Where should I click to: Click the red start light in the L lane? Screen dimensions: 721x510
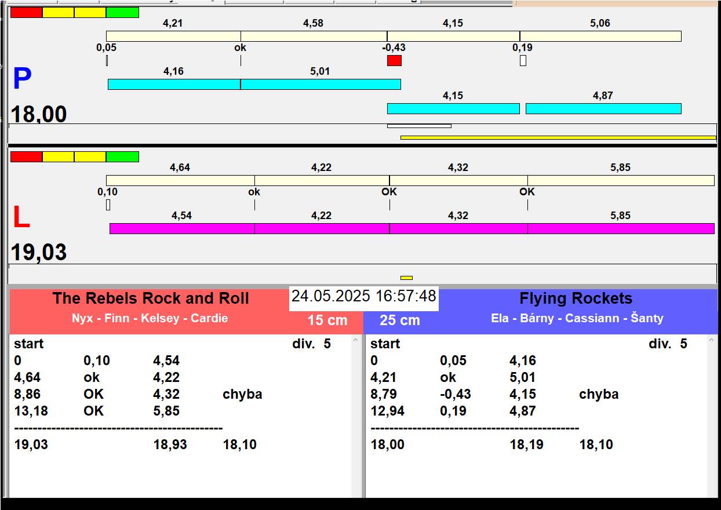tap(27, 156)
